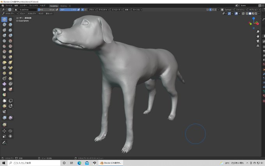This screenshot has width=265, height=166.
Task: Select the Scrape brush tool
Action: (4, 52)
